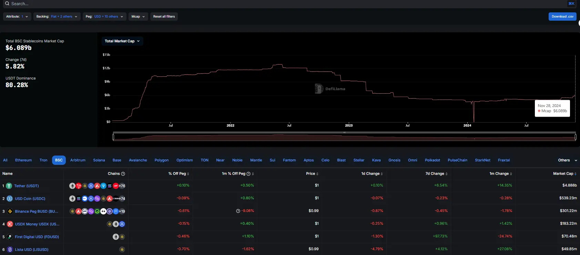Click the help icon beside Chains header
The height and width of the screenshot is (255, 580).
pos(123,174)
